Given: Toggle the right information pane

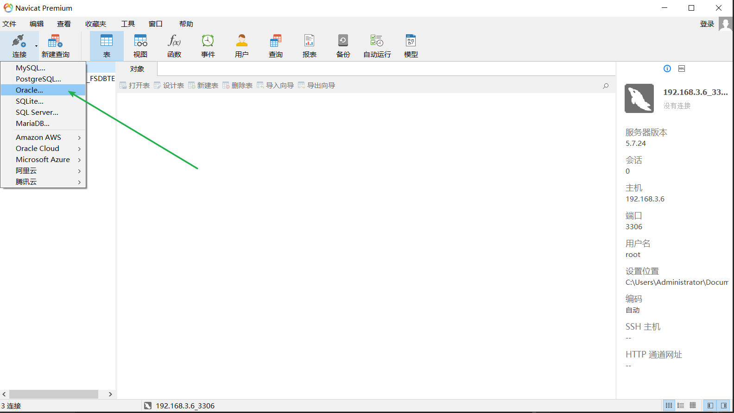Looking at the screenshot, I should [723, 406].
